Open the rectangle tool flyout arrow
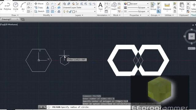 pos(31,4)
